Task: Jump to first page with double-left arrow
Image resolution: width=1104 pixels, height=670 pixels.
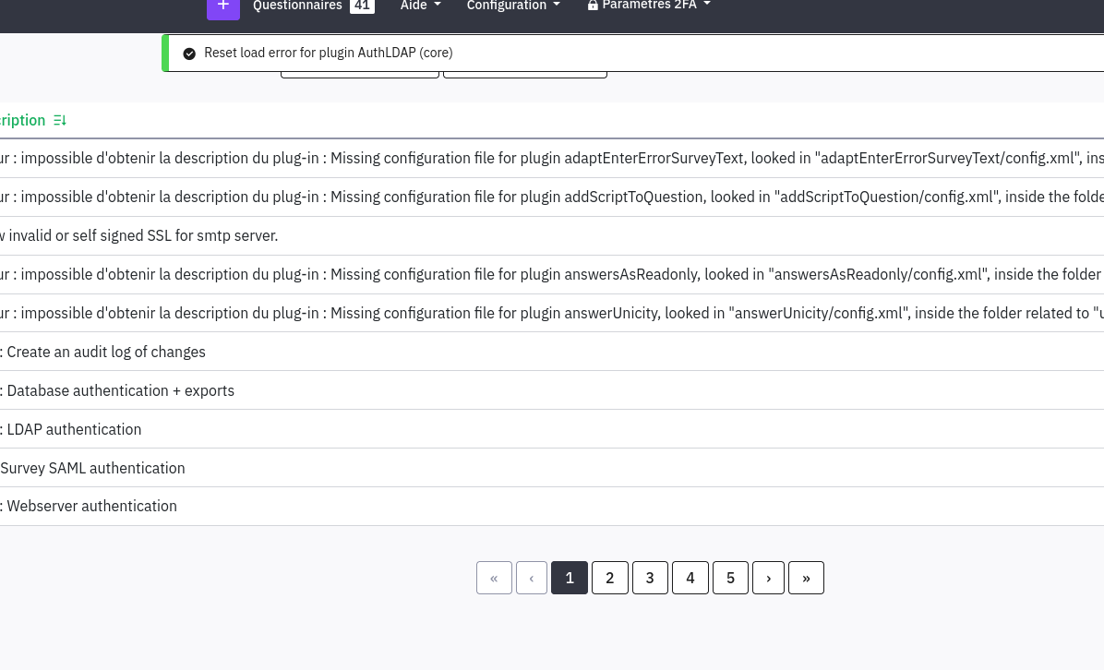Action: pyautogui.click(x=494, y=578)
